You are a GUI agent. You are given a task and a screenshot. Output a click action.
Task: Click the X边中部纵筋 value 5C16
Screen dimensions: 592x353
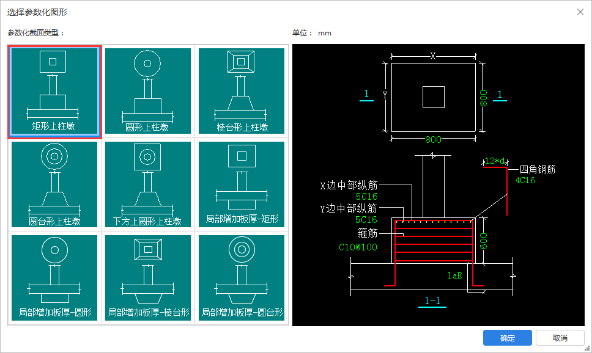tap(366, 197)
